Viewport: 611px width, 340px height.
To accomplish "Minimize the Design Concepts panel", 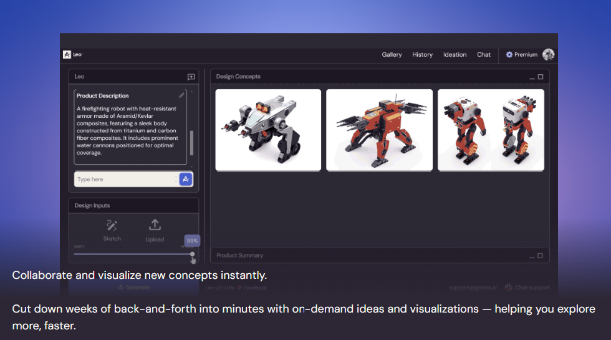I will 532,77.
